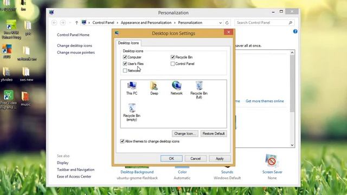
Task: Click the Restore Default button
Action: coord(214,134)
